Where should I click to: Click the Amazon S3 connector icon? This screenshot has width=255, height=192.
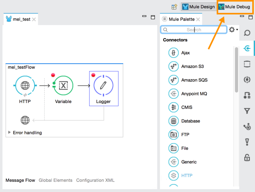click(x=173, y=66)
